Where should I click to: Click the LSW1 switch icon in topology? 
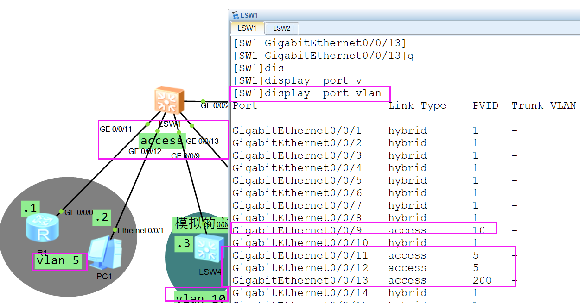pyautogui.click(x=169, y=100)
